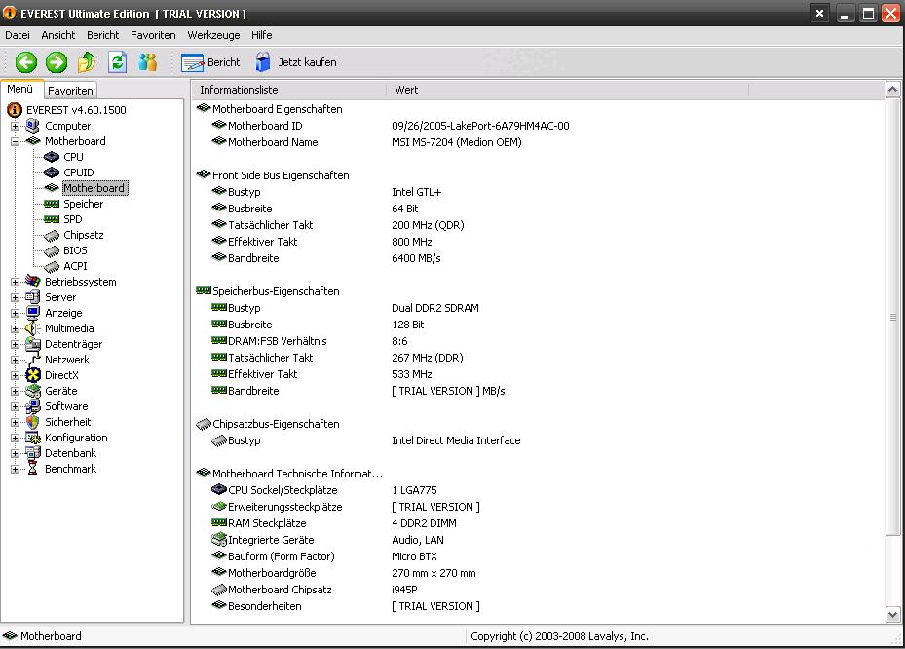Open the users icon in the toolbar

click(148, 61)
